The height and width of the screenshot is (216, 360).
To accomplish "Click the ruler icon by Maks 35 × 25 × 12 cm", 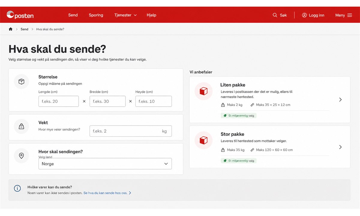I will coord(252,105).
